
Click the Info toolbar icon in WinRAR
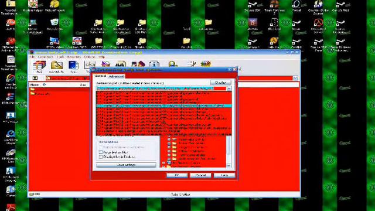tap(154, 64)
